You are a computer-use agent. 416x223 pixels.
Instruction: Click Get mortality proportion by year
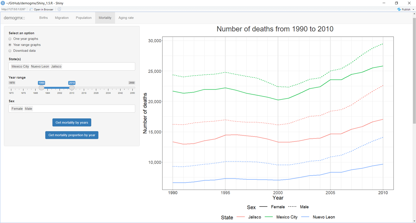pos(72,135)
